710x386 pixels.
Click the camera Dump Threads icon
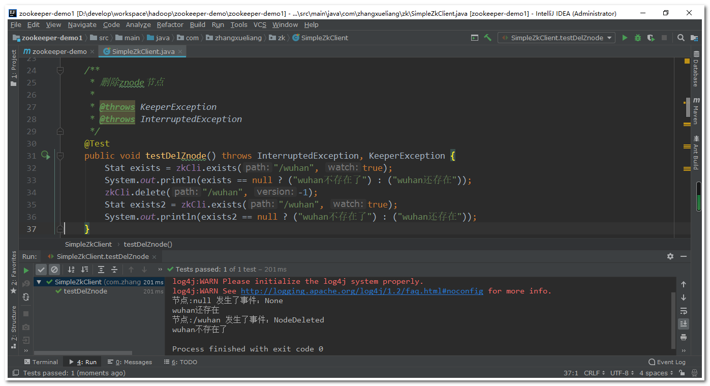(x=26, y=327)
